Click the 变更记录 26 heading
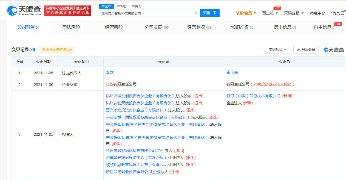Viewport: 346px width, 180px height. coord(23,49)
